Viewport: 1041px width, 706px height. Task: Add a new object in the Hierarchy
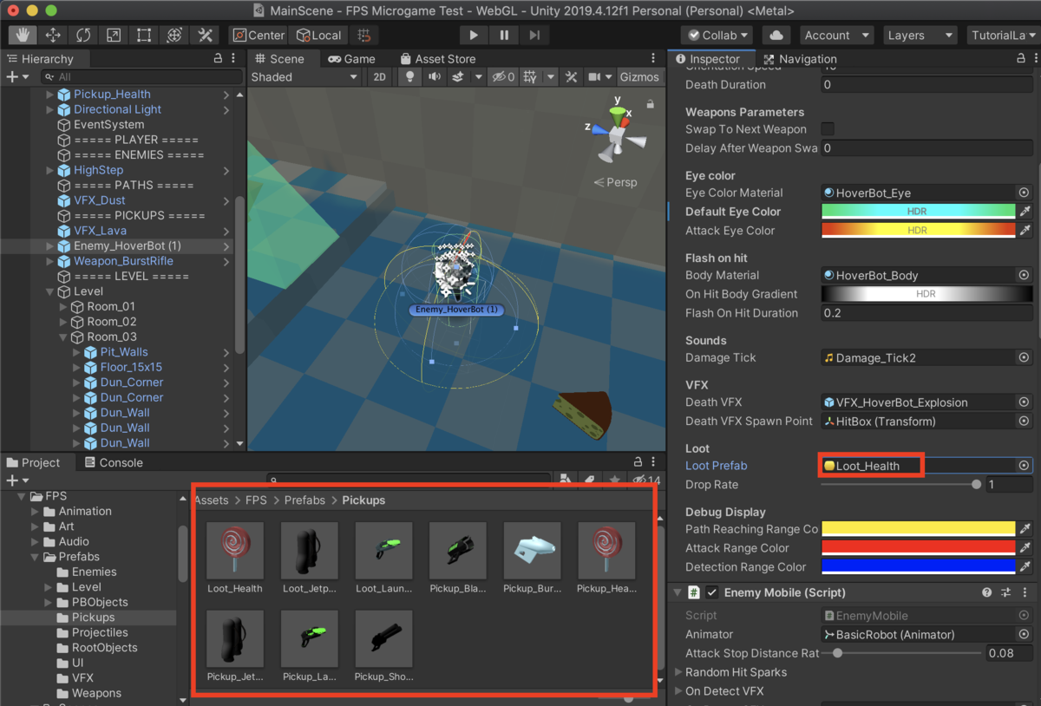click(x=16, y=77)
